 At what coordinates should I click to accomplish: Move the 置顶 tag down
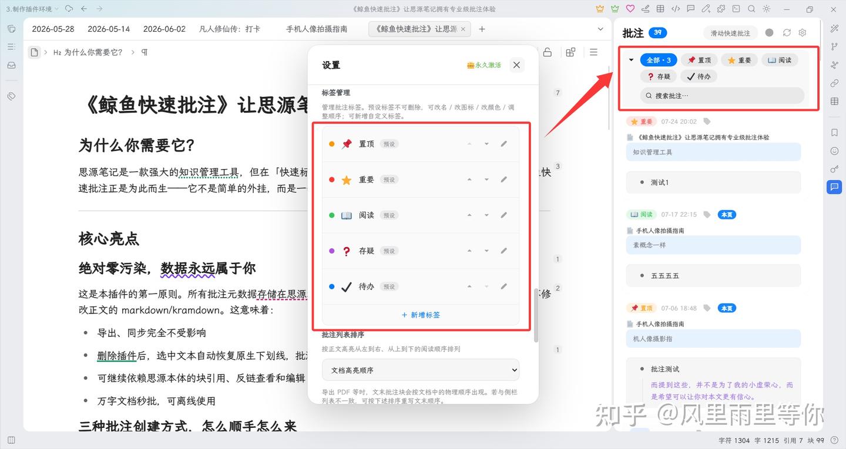pos(486,144)
